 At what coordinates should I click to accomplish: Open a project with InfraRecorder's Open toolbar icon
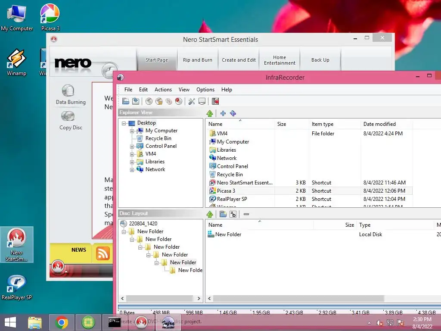tap(126, 101)
